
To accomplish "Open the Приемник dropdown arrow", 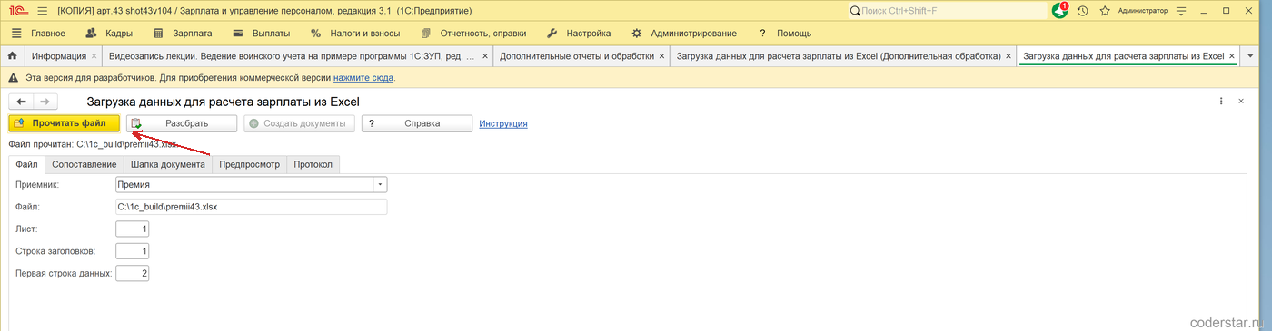I will [x=380, y=184].
